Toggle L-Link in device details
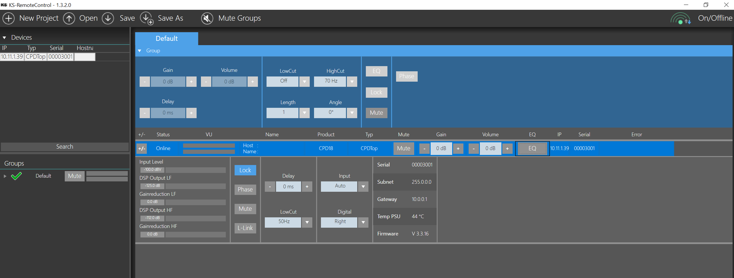Image resolution: width=734 pixels, height=278 pixels. 245,228
